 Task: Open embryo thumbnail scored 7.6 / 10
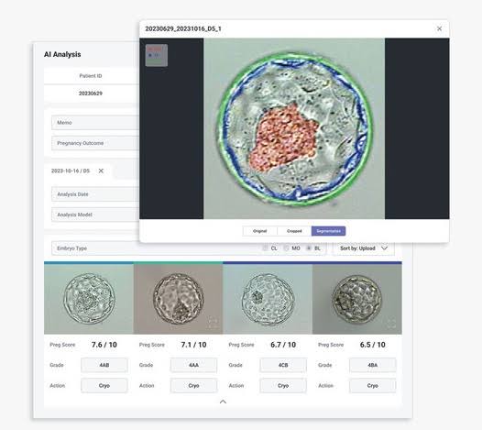click(x=89, y=299)
